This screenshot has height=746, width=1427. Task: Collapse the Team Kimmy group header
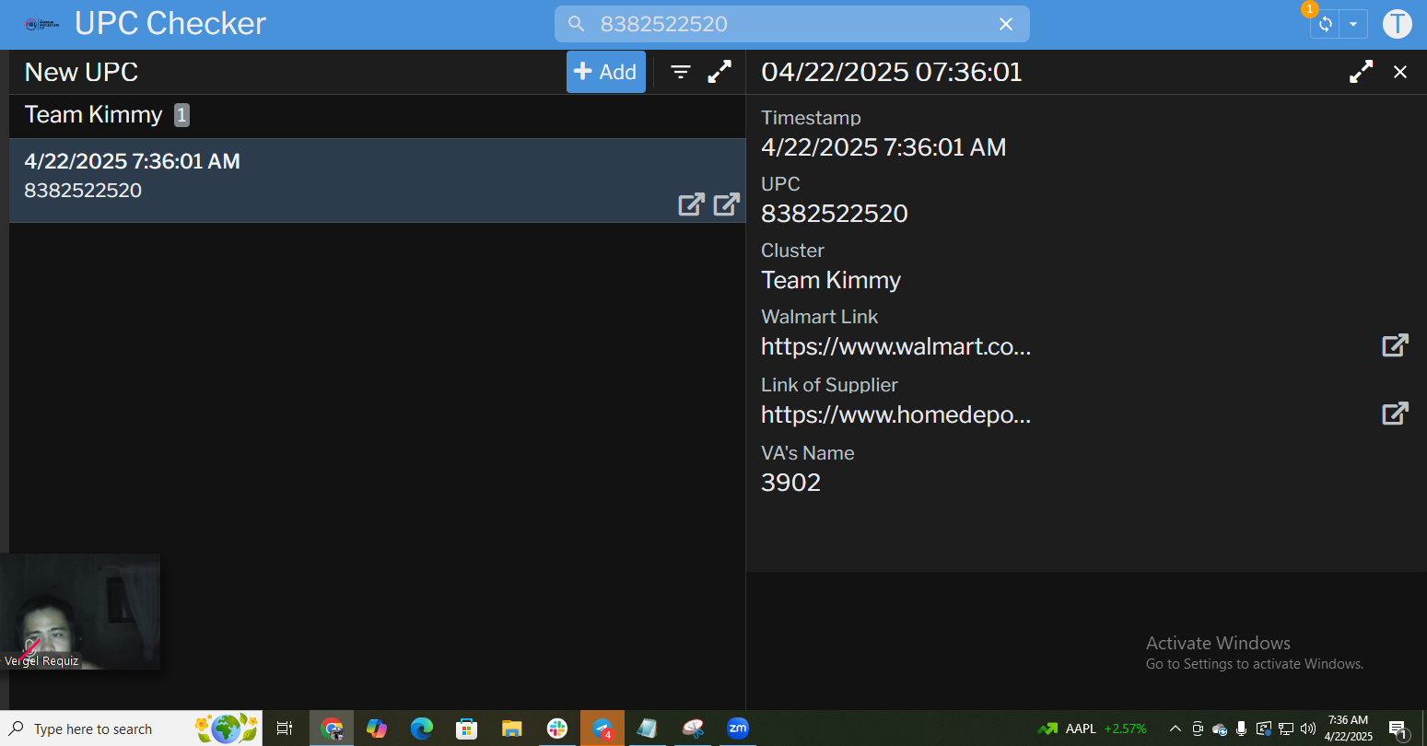click(x=94, y=115)
